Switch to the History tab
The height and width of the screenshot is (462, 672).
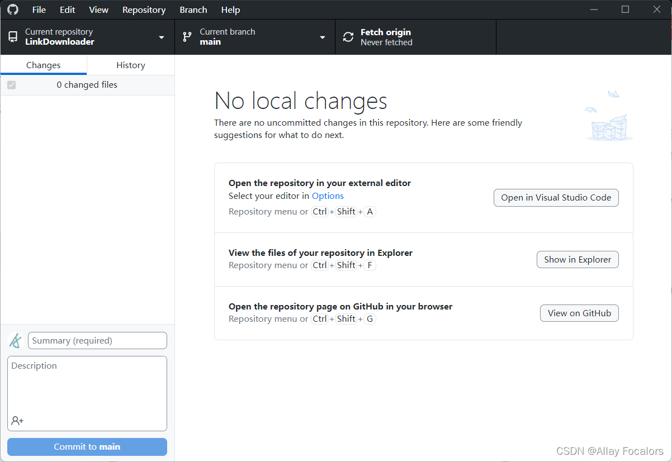[130, 65]
